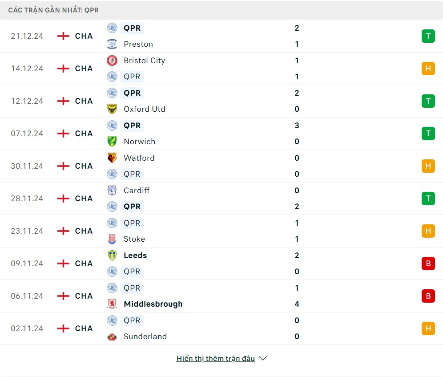The image size is (443, 377).
Task: Click the Middlesbrough club crest icon
Action: pos(112,304)
